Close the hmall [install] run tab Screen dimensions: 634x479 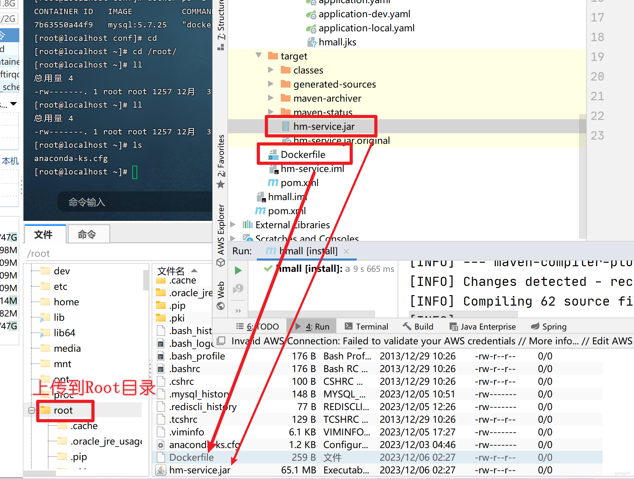point(346,251)
